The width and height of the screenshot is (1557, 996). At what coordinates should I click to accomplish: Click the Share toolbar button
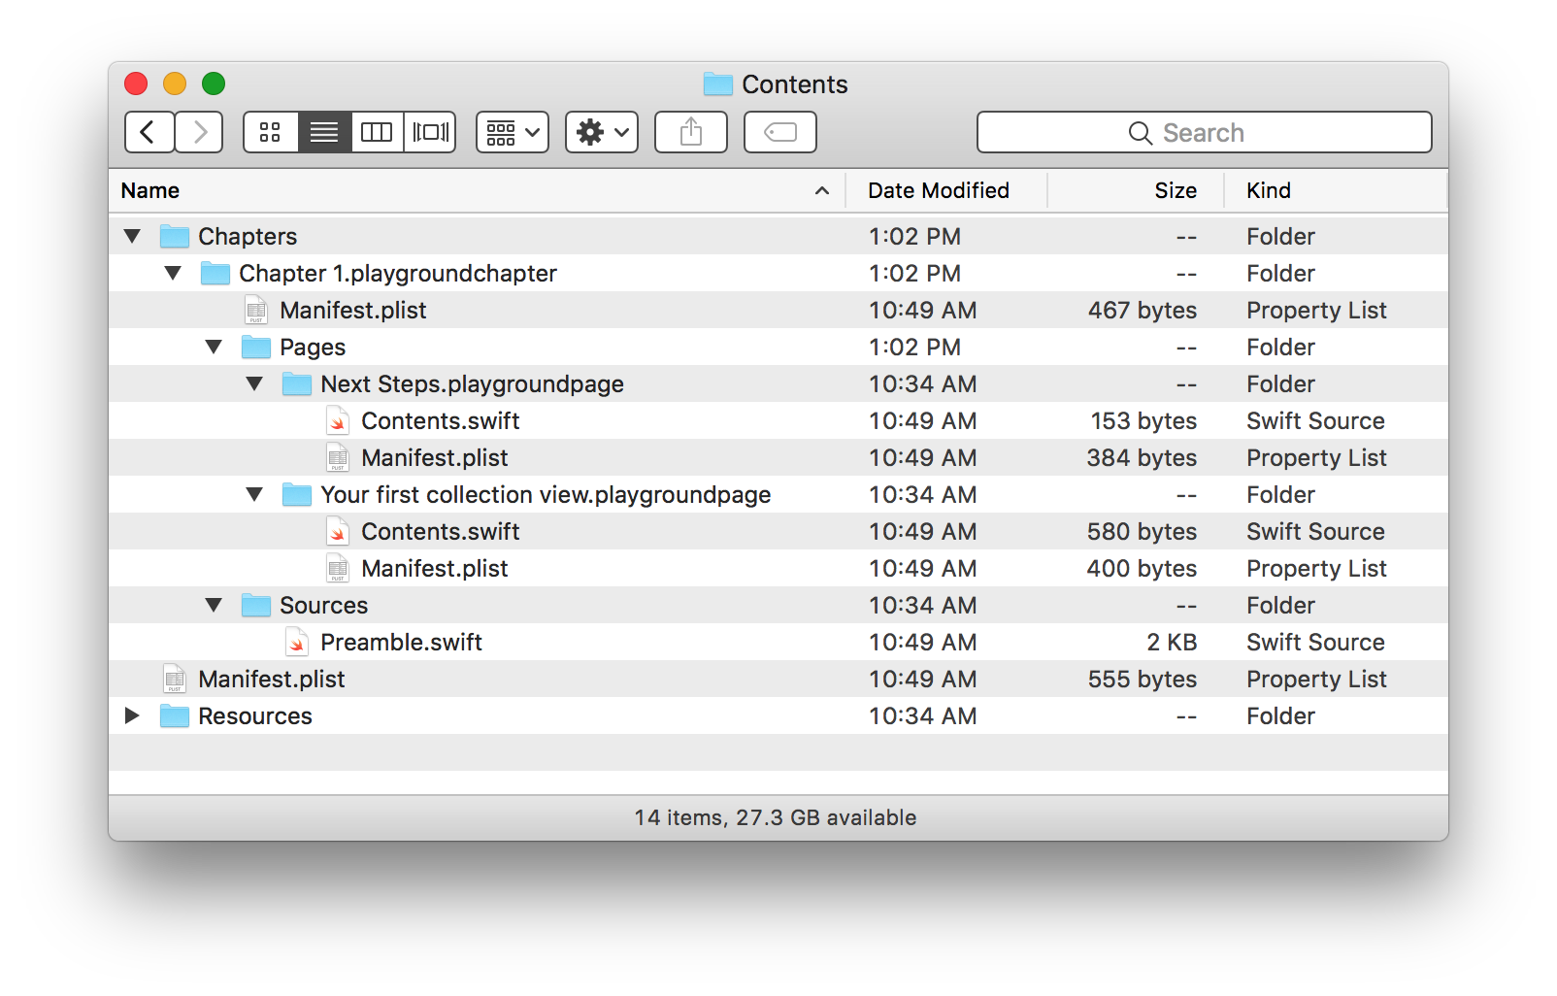click(x=690, y=132)
